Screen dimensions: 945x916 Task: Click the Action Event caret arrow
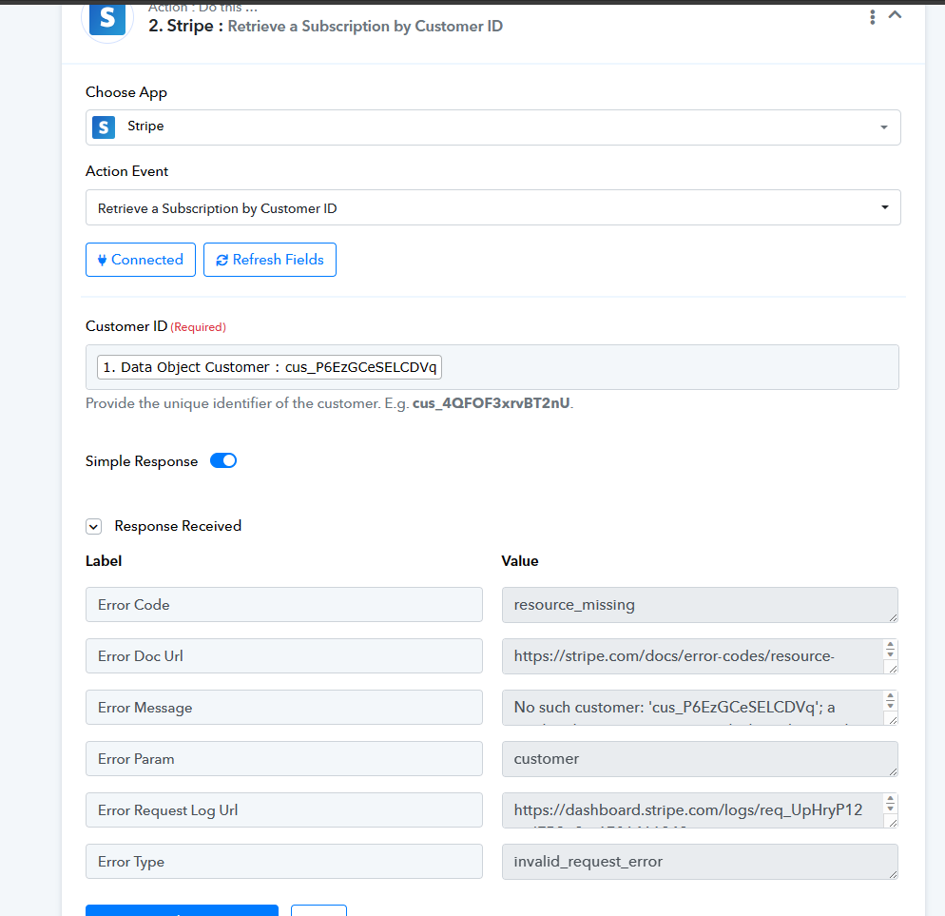pyautogui.click(x=885, y=207)
